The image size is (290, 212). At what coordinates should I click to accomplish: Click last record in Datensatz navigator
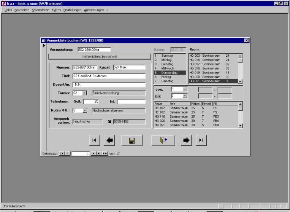(99, 153)
